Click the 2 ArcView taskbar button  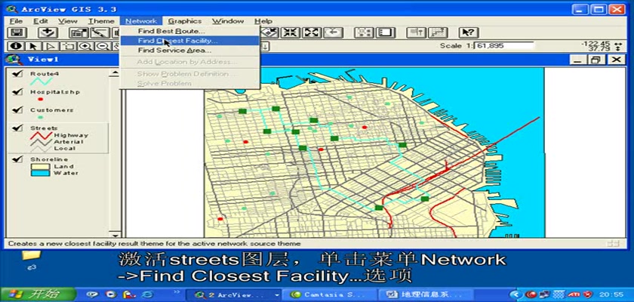(x=234, y=294)
